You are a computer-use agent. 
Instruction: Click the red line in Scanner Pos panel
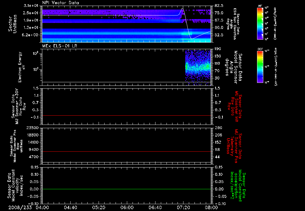tap(126, 151)
